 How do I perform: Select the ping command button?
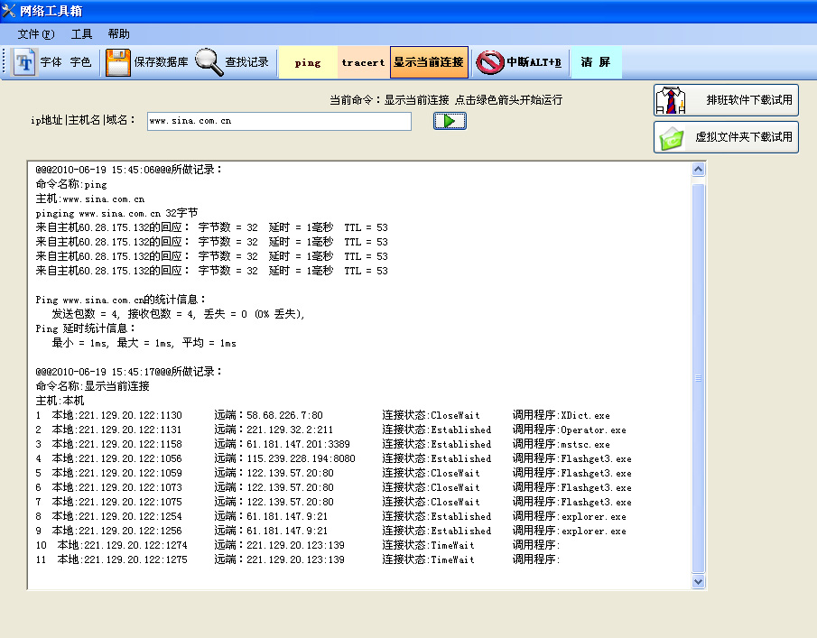308,62
